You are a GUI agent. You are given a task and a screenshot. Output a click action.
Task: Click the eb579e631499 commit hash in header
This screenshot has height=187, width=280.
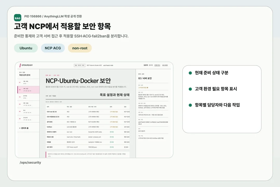point(108,65)
